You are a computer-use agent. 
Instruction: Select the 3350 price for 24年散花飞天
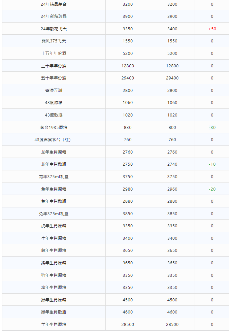(x=128, y=29)
